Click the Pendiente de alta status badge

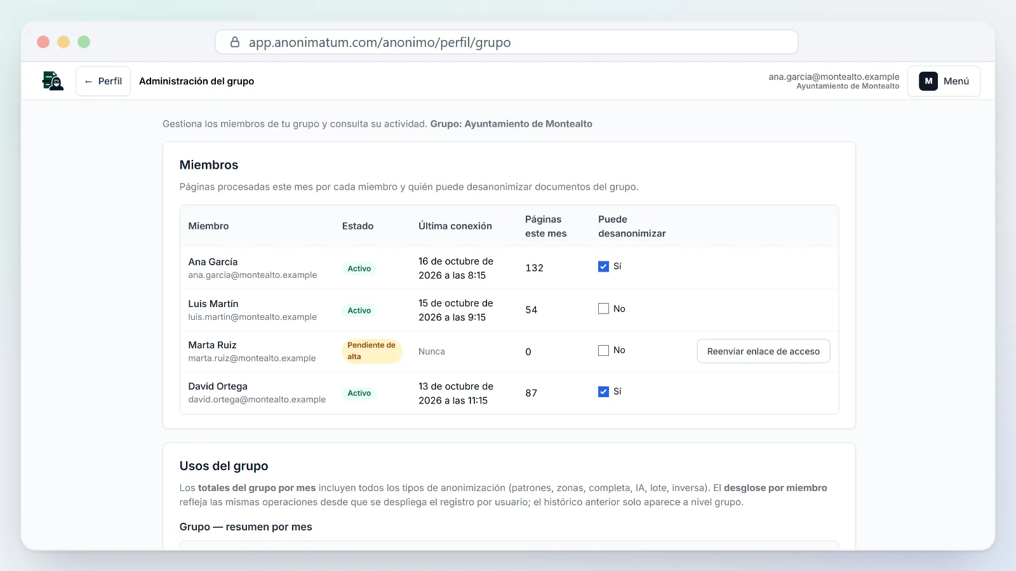pyautogui.click(x=371, y=351)
